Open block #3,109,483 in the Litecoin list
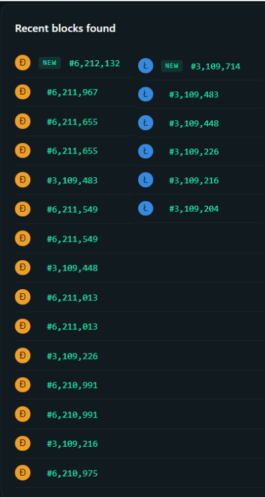Screen dimensions: 265x497 click(x=194, y=95)
